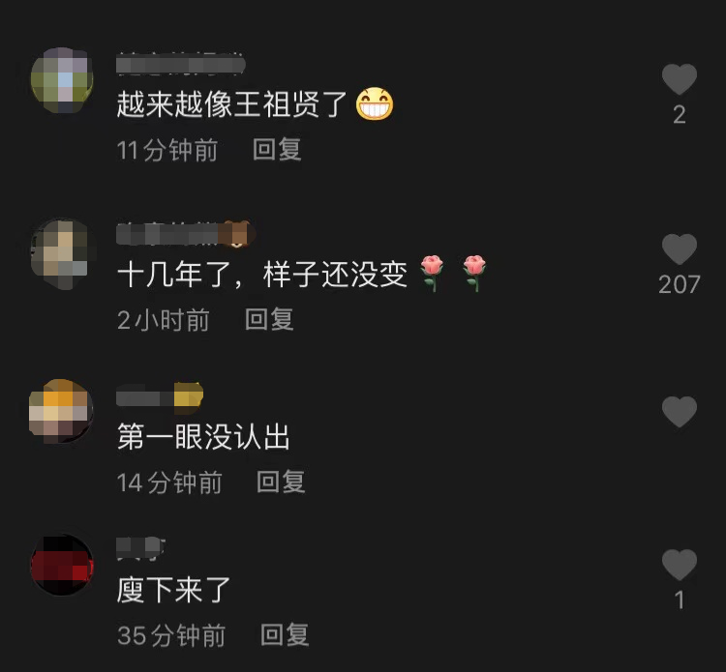Open the red avatar of 廋下来了 commenter
This screenshot has height=672, width=726.
[62, 566]
